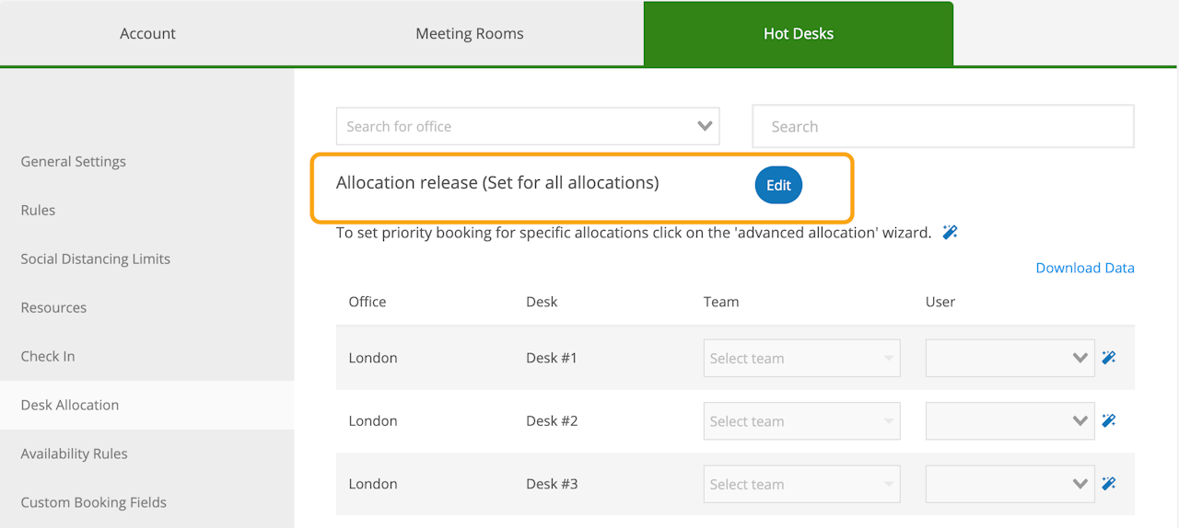Click the Team column header

pyautogui.click(x=721, y=302)
